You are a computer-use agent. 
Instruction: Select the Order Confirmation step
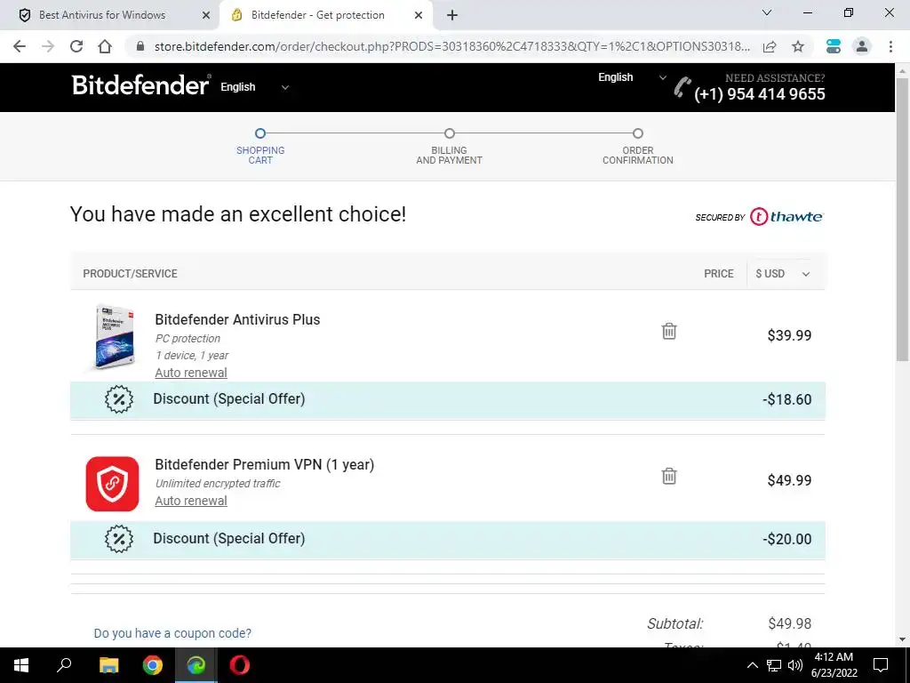pos(638,147)
